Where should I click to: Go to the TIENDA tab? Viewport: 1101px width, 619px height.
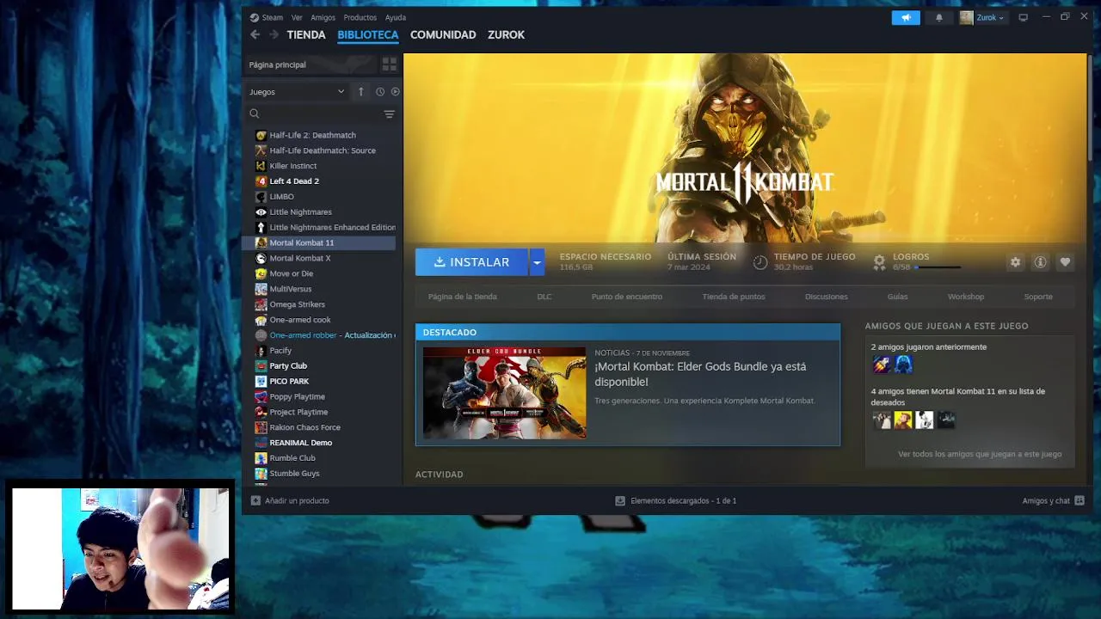tap(306, 35)
